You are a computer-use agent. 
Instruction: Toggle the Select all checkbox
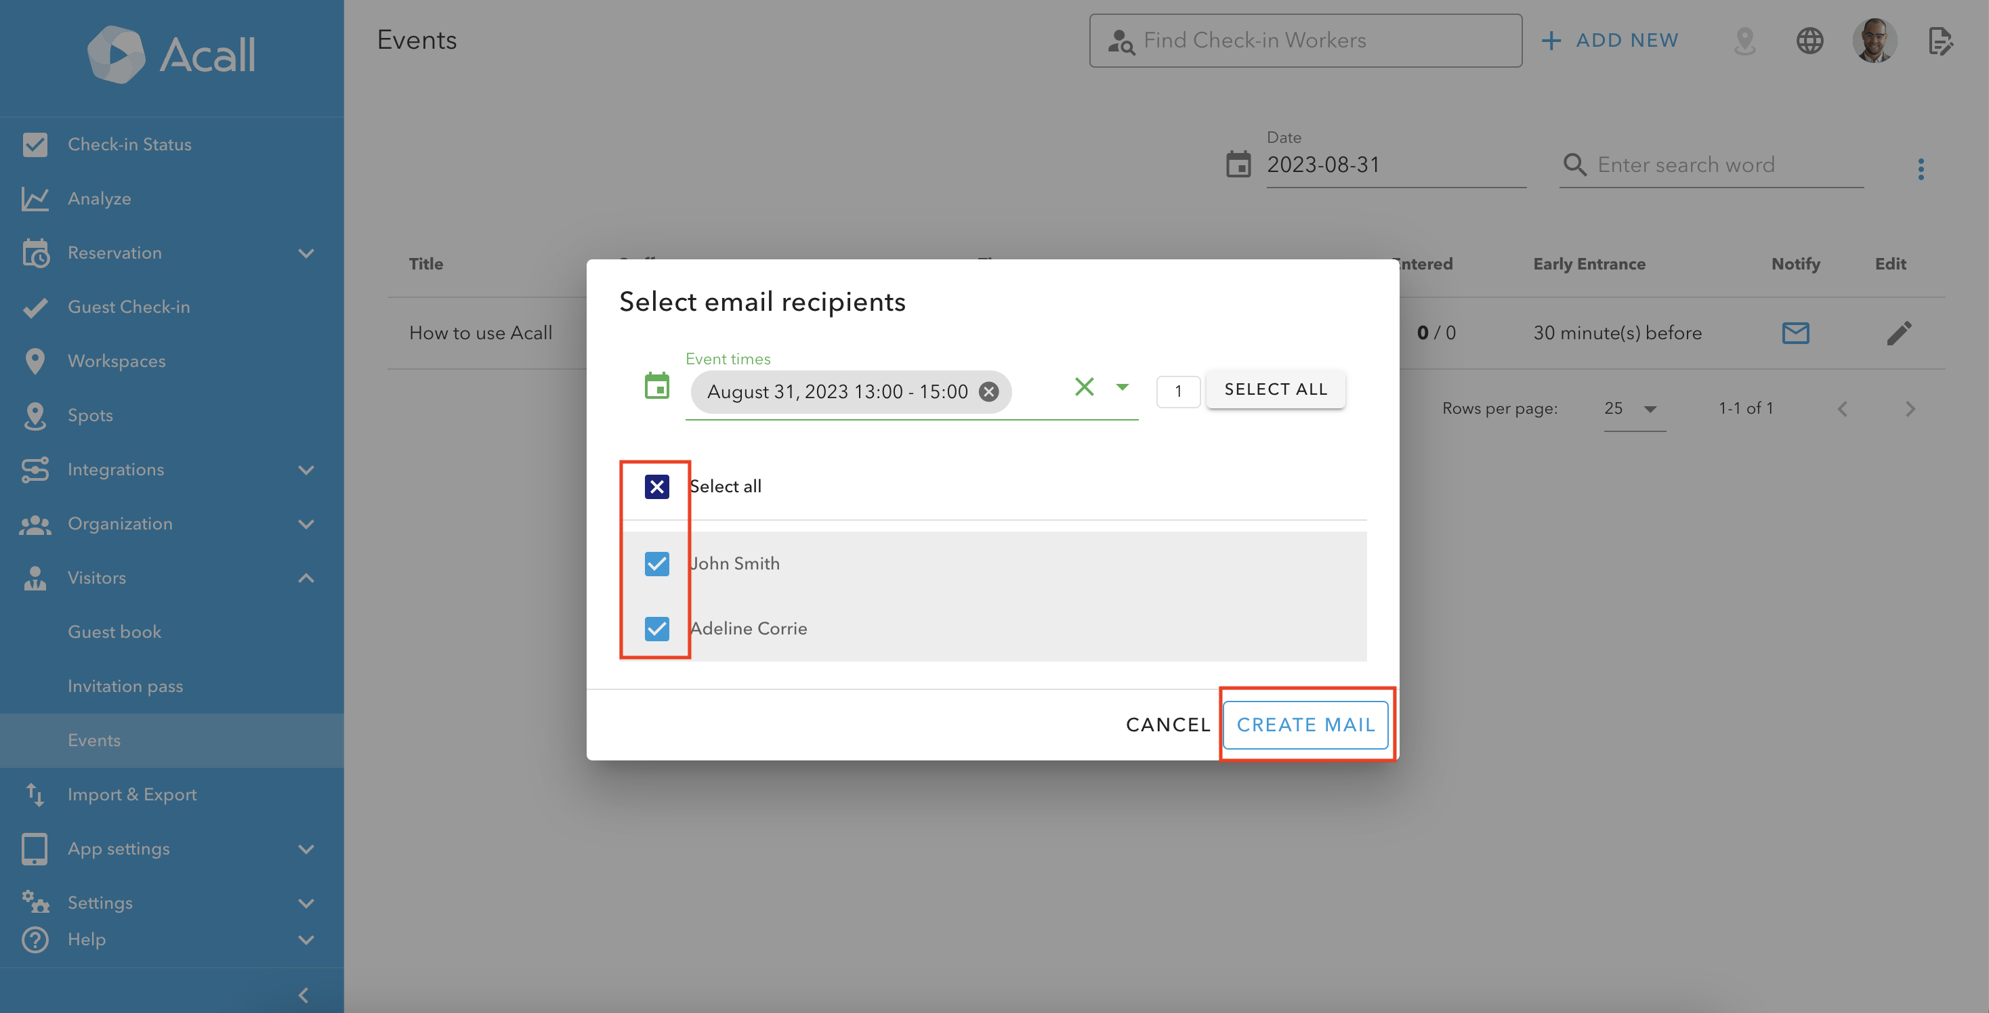(x=656, y=486)
